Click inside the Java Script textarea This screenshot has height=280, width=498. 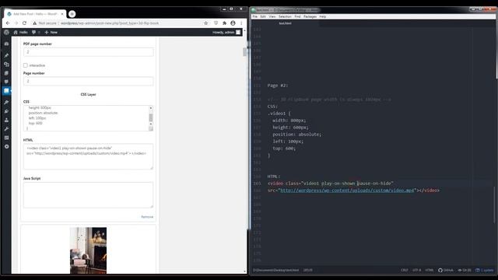88,195
